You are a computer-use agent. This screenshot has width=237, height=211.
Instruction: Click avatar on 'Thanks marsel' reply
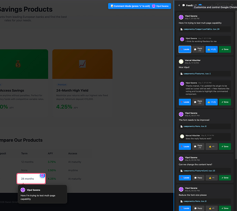tap(182, 84)
